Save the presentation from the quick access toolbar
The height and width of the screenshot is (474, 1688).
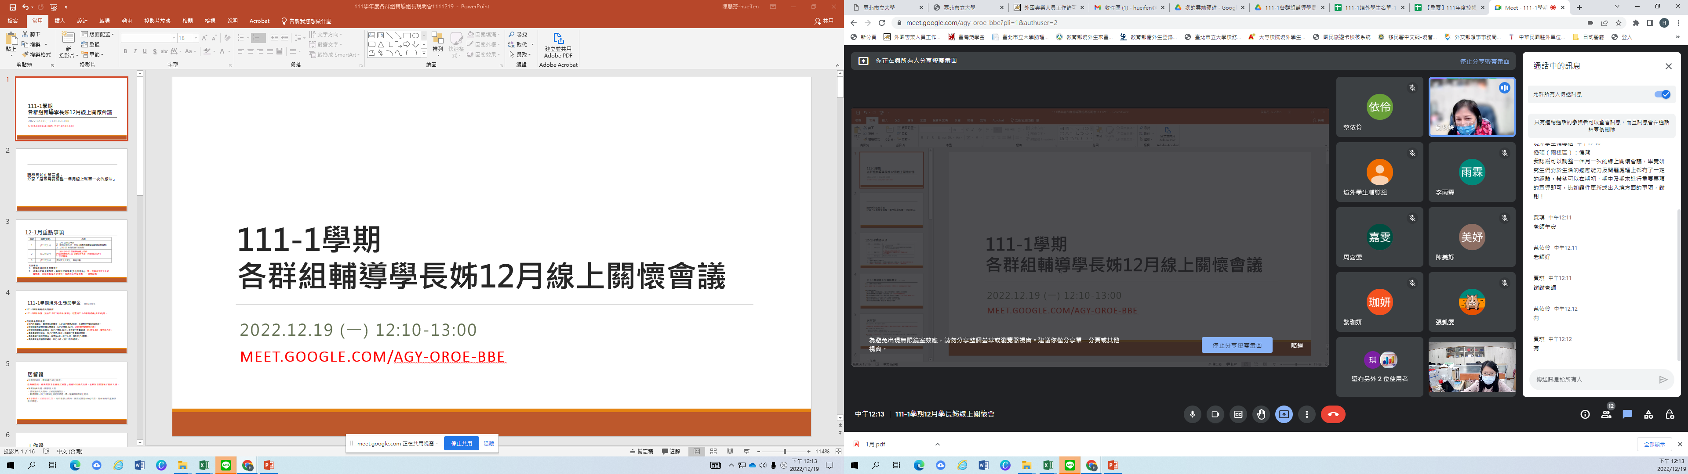[12, 7]
